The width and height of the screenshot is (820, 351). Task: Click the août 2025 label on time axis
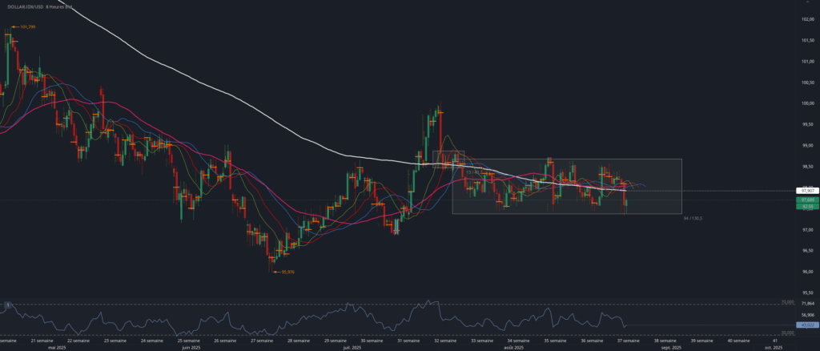pos(515,348)
